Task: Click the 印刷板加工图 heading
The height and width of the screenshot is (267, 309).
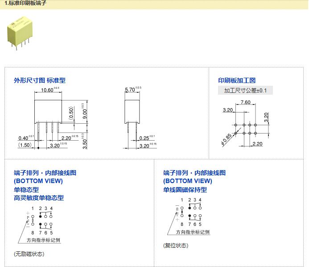Action: pyautogui.click(x=236, y=80)
